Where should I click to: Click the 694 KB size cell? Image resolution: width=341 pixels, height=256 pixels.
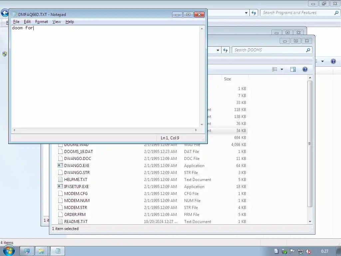(x=240, y=138)
